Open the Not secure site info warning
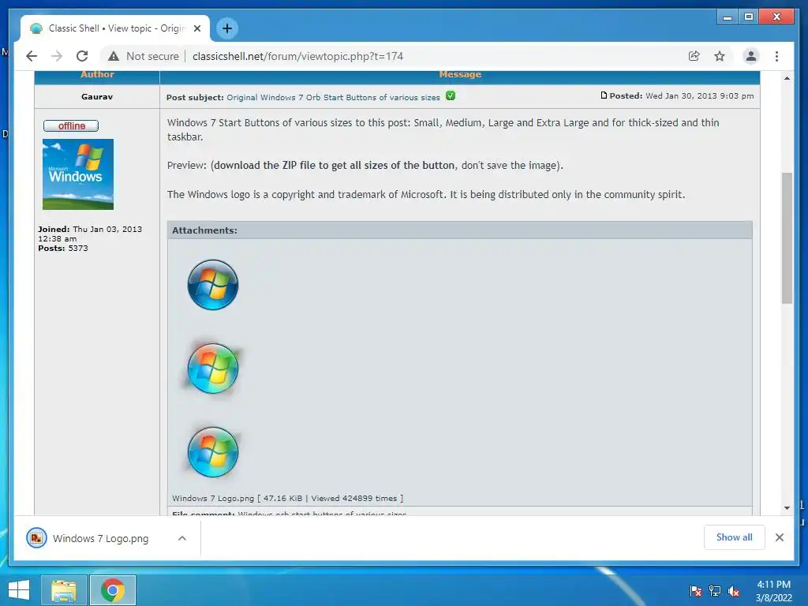The image size is (808, 606). point(144,56)
